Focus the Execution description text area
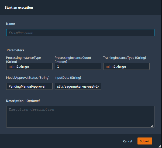This screenshot has width=162, height=148. click(x=80, y=116)
